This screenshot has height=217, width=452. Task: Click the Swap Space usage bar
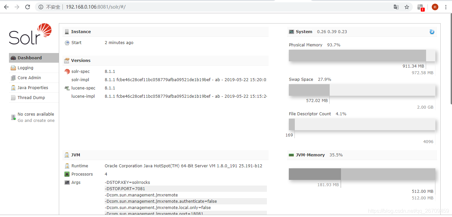(x=362, y=90)
